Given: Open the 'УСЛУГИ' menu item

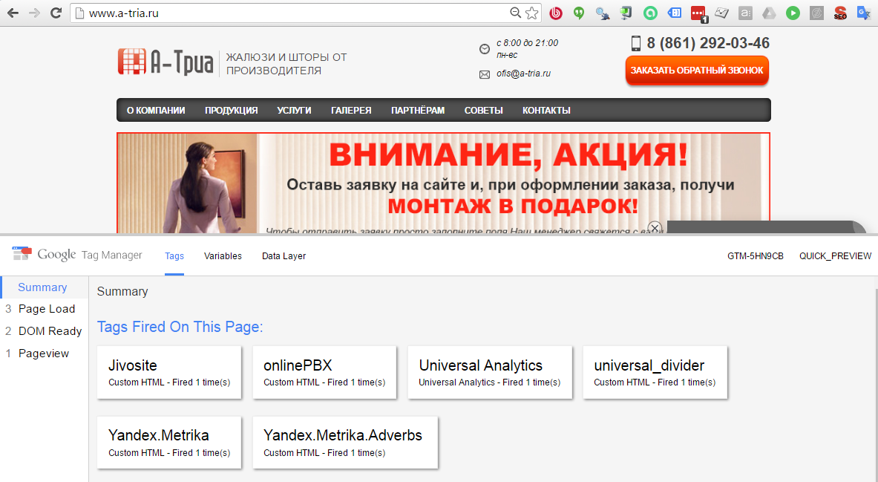Looking at the screenshot, I should (294, 111).
